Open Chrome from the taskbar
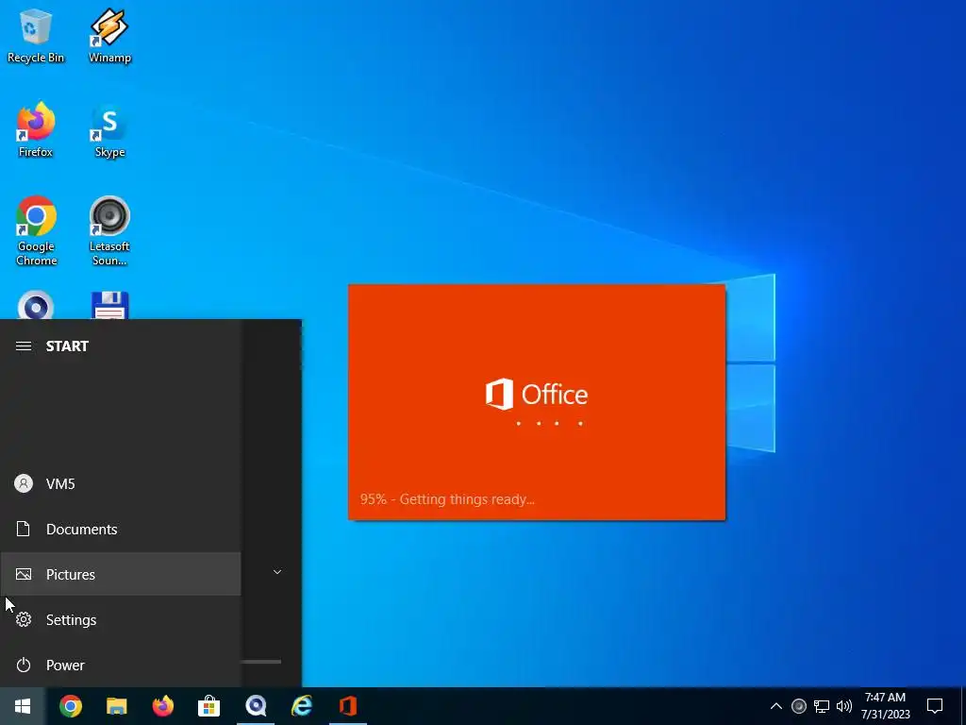The height and width of the screenshot is (725, 966). [71, 706]
